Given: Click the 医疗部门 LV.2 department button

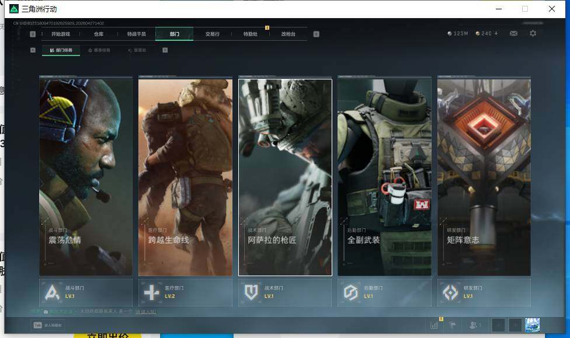Looking at the screenshot, I should click(185, 292).
